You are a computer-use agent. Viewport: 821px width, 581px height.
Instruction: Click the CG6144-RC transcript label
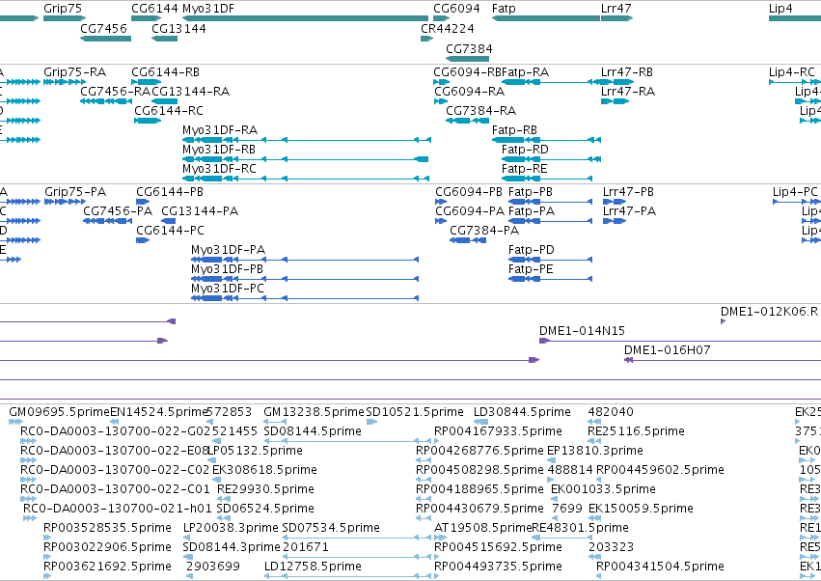coord(169,111)
